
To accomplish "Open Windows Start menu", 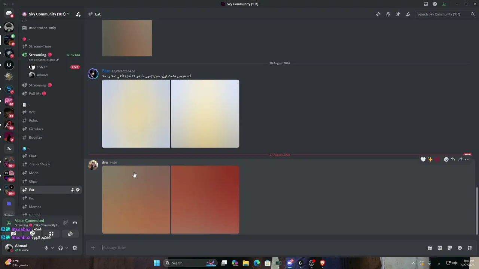I will tap(157, 263).
